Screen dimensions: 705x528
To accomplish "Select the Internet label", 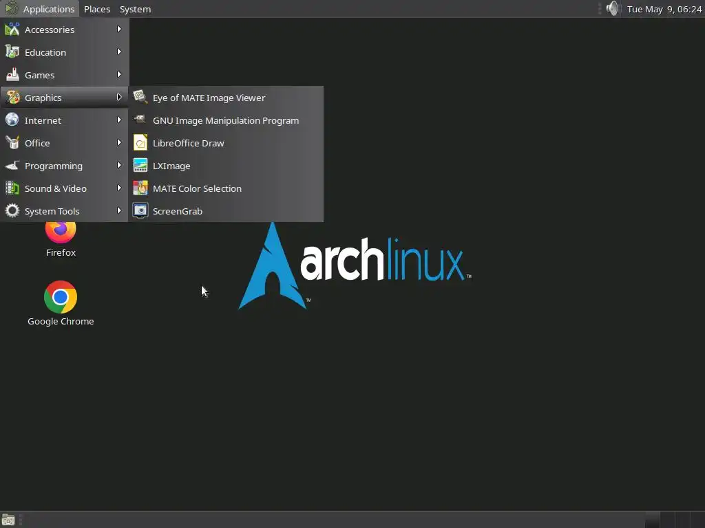I will pos(43,120).
